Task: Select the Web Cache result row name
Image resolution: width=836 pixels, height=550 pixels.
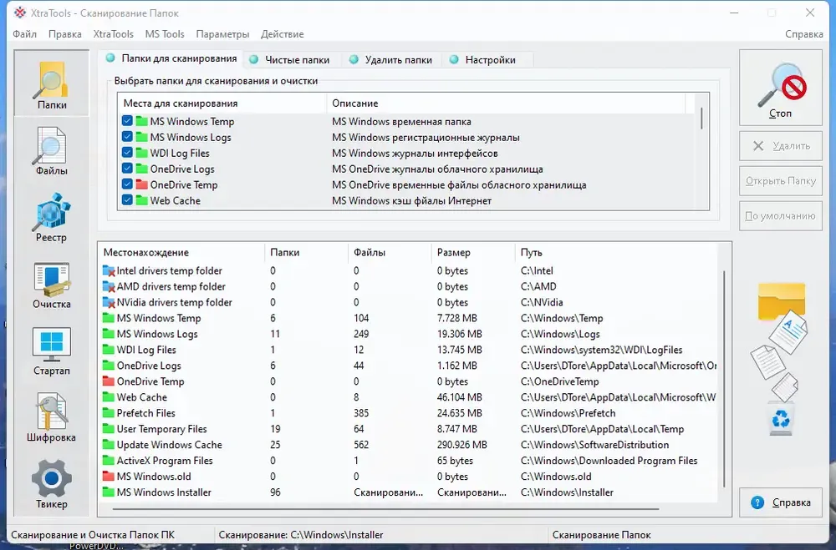Action: click(142, 397)
